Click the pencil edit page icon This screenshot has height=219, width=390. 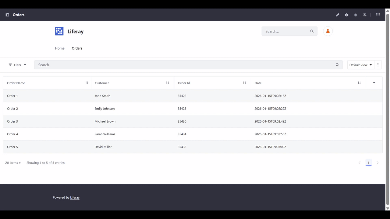(338, 15)
